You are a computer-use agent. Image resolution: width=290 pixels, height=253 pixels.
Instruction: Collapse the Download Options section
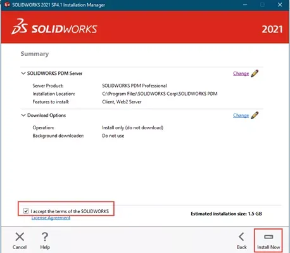23,115
